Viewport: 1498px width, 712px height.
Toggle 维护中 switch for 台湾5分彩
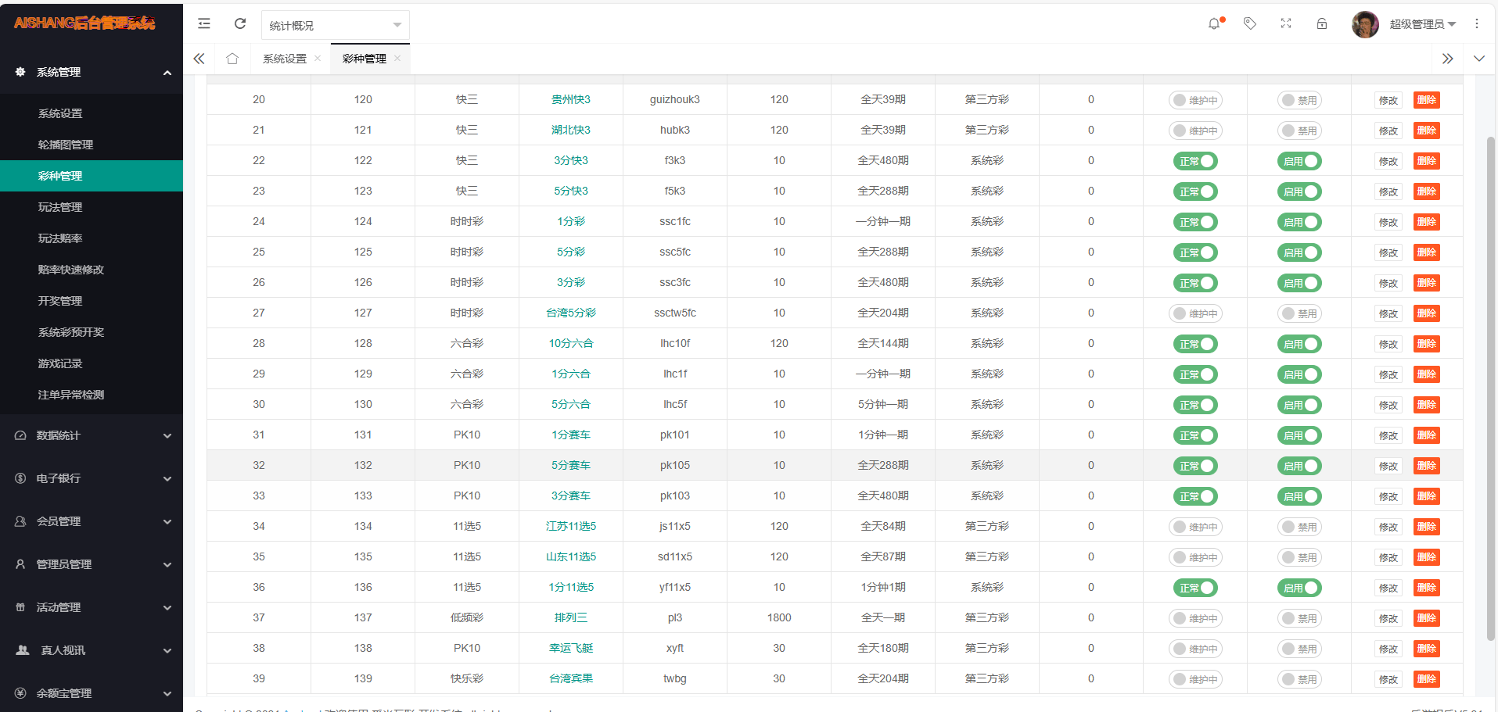(x=1195, y=313)
